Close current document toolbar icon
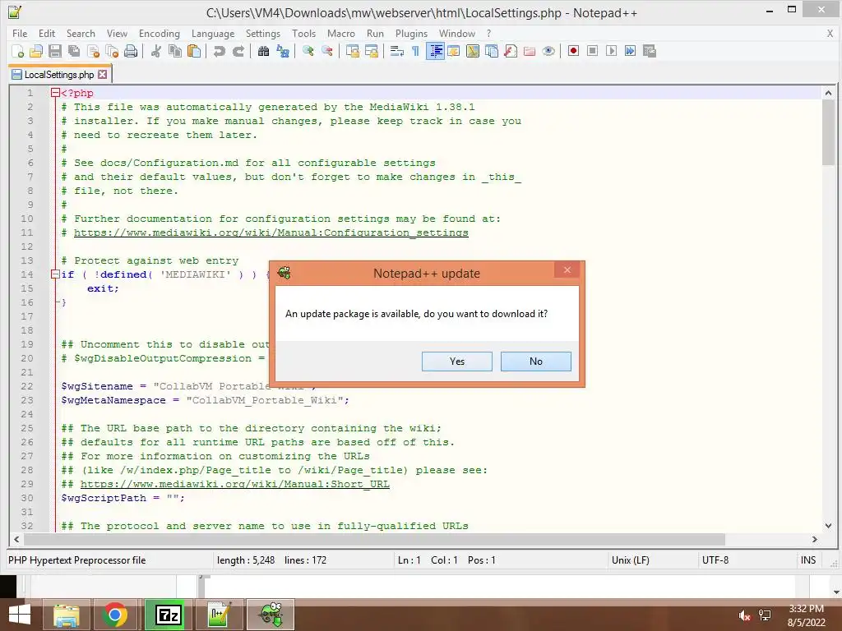The height and width of the screenshot is (631, 842). tap(93, 51)
